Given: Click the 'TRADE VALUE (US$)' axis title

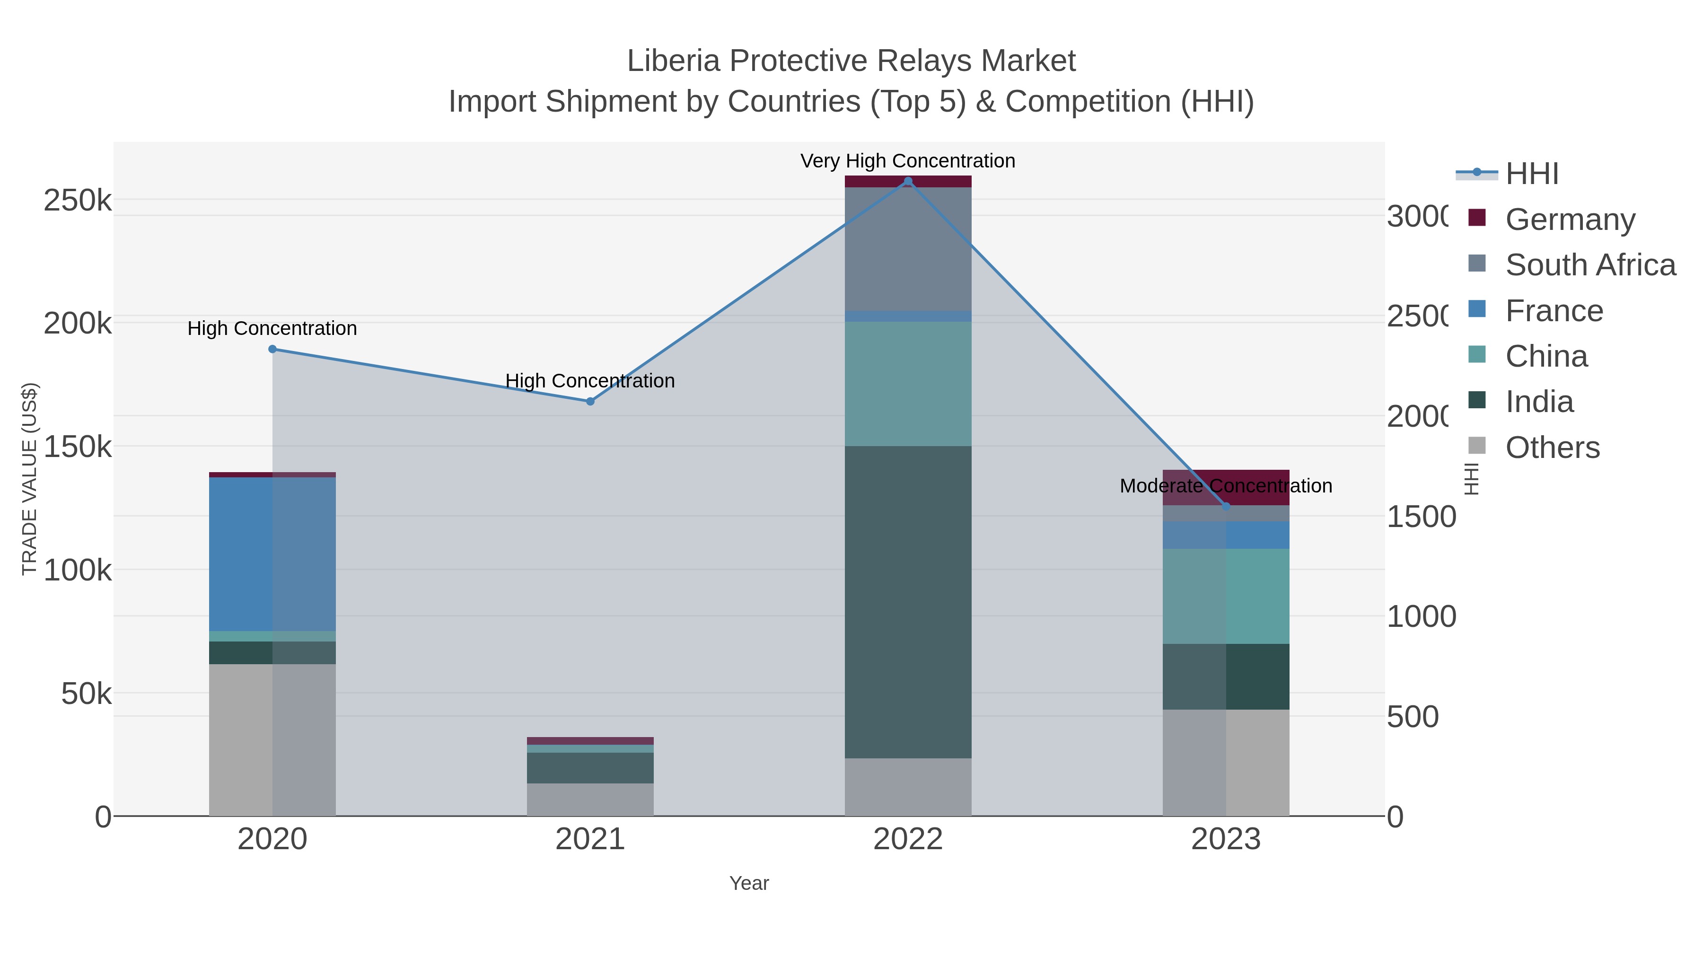Looking at the screenshot, I should click(29, 479).
